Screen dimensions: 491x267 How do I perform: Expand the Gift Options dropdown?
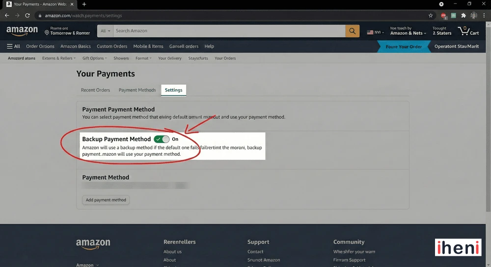(x=94, y=58)
